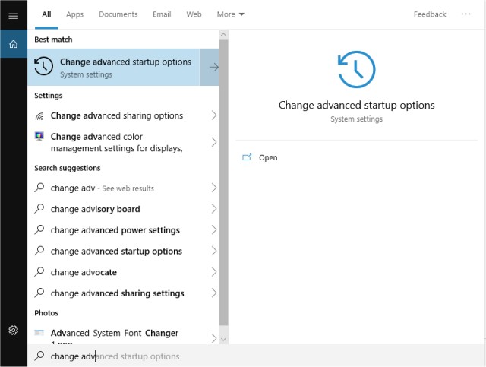Click the scrollbar down arrow
486x367 pixels.
(223, 339)
